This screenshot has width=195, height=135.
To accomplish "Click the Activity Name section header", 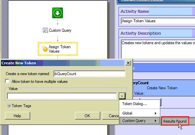I will pyautogui.click(x=157, y=11).
